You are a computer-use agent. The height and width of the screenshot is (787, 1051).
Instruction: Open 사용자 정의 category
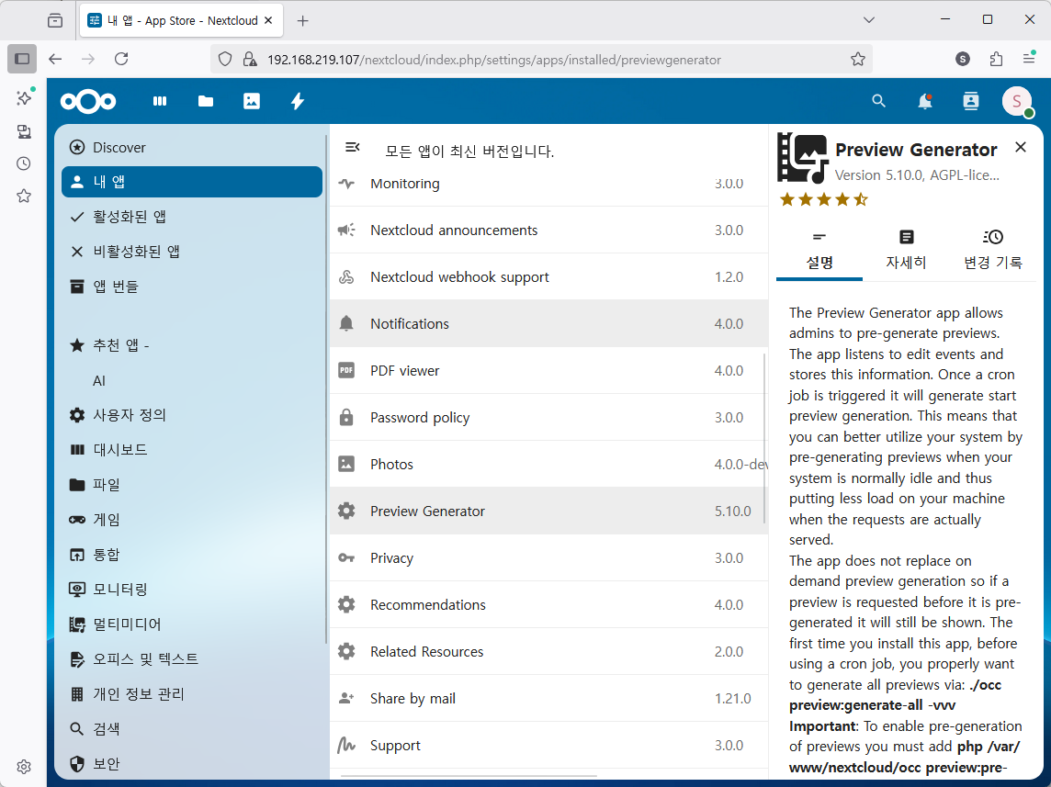coord(192,415)
